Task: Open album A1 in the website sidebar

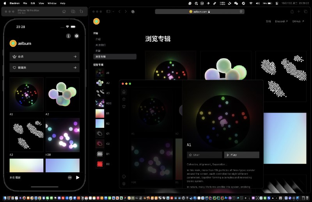Action: (103, 73)
